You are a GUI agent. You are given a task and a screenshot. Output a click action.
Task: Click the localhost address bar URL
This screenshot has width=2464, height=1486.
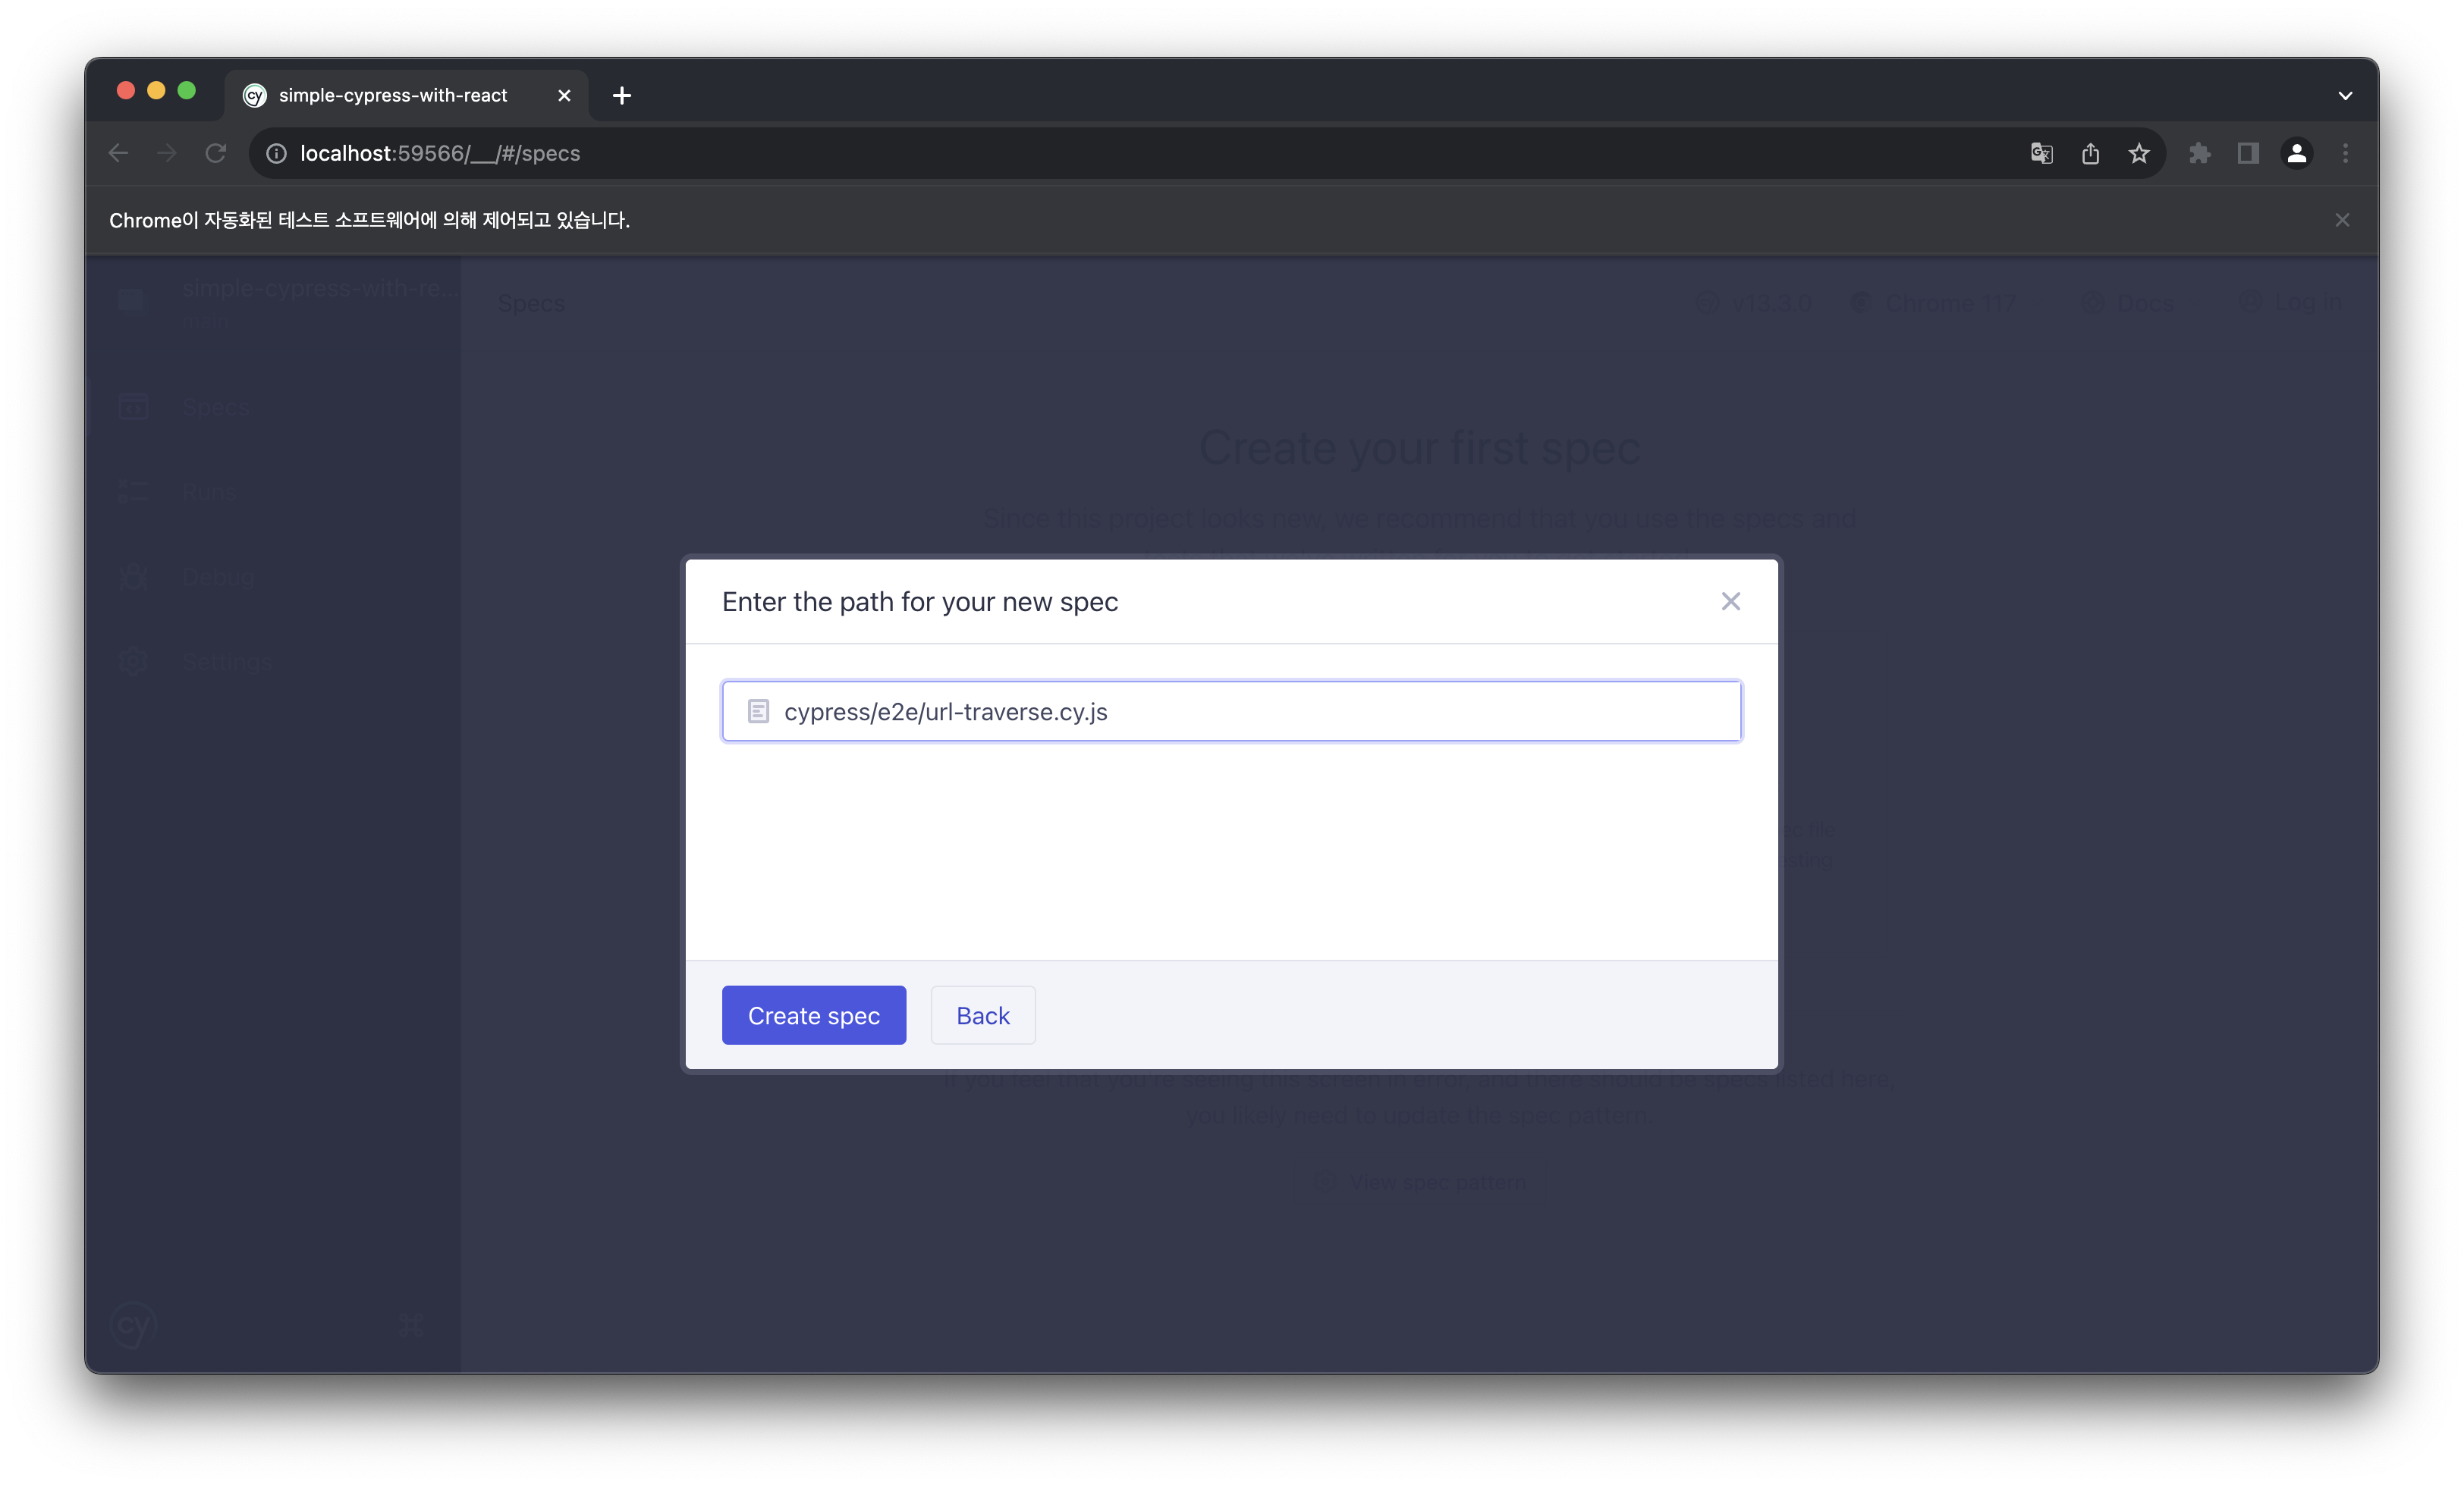pyautogui.click(x=440, y=153)
